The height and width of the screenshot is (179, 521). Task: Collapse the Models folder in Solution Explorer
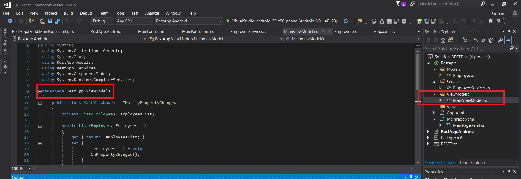coord(434,69)
